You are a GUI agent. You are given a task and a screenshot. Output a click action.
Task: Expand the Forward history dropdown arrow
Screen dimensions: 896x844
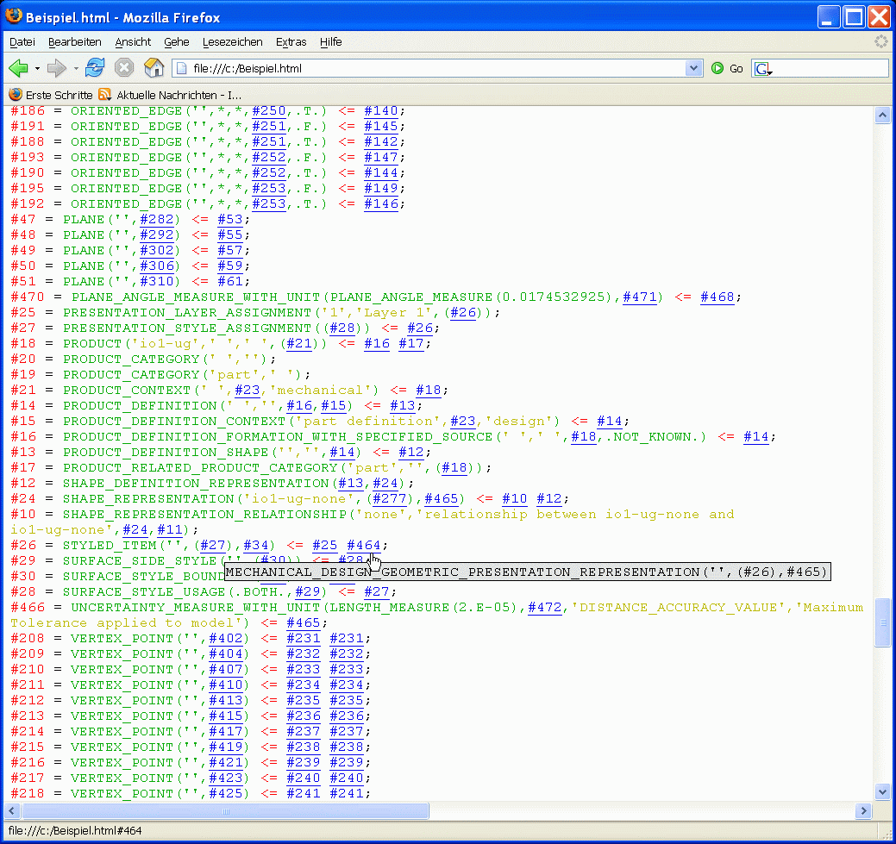point(76,68)
